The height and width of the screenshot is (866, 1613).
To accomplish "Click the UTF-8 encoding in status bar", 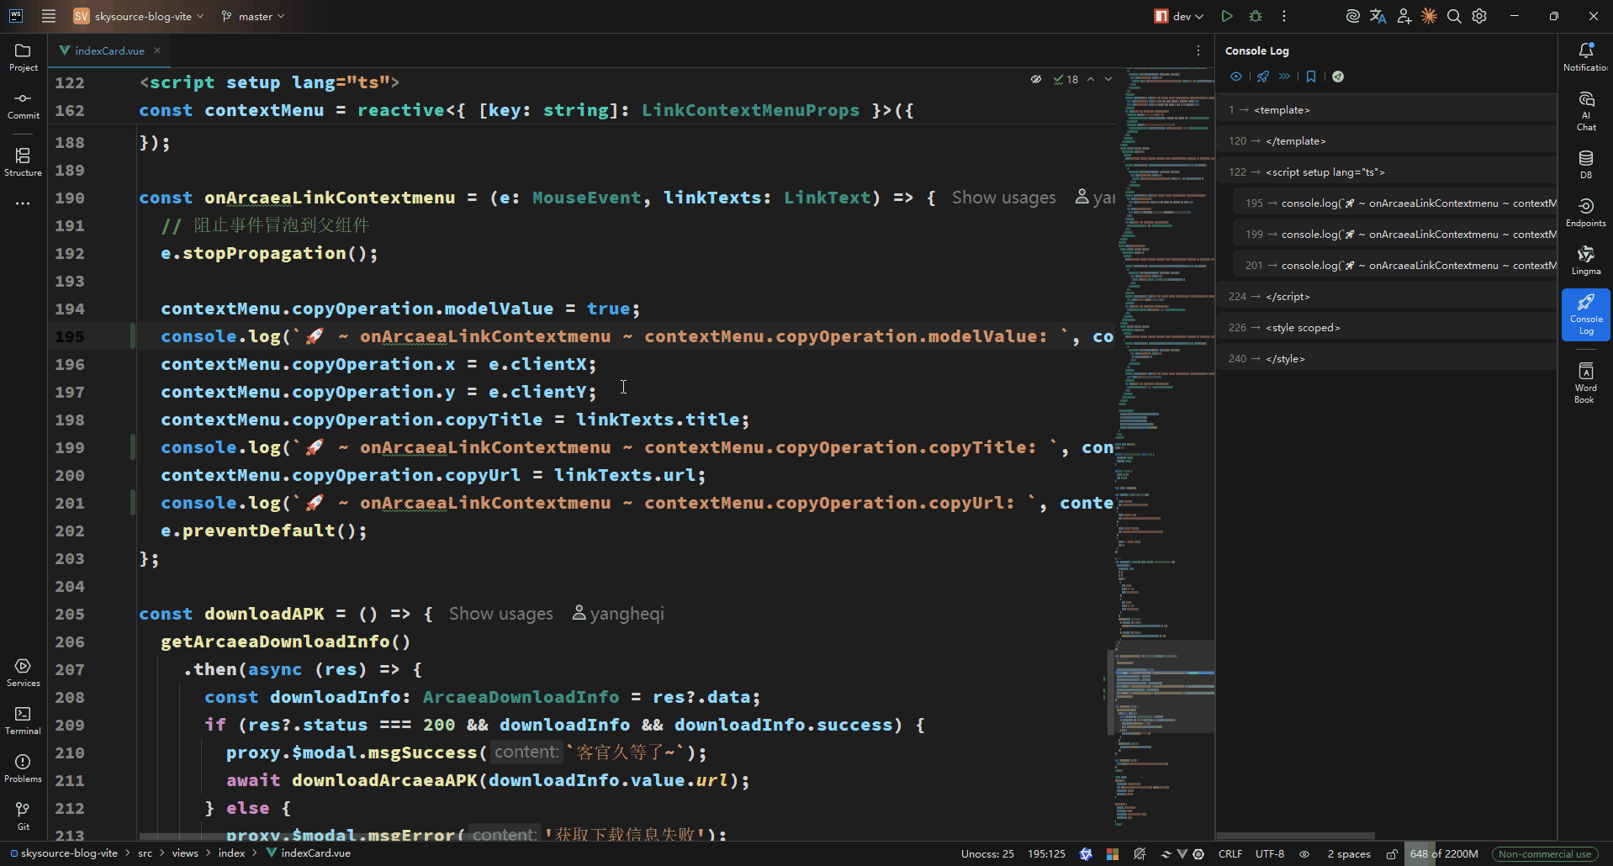I will pyautogui.click(x=1269, y=854).
